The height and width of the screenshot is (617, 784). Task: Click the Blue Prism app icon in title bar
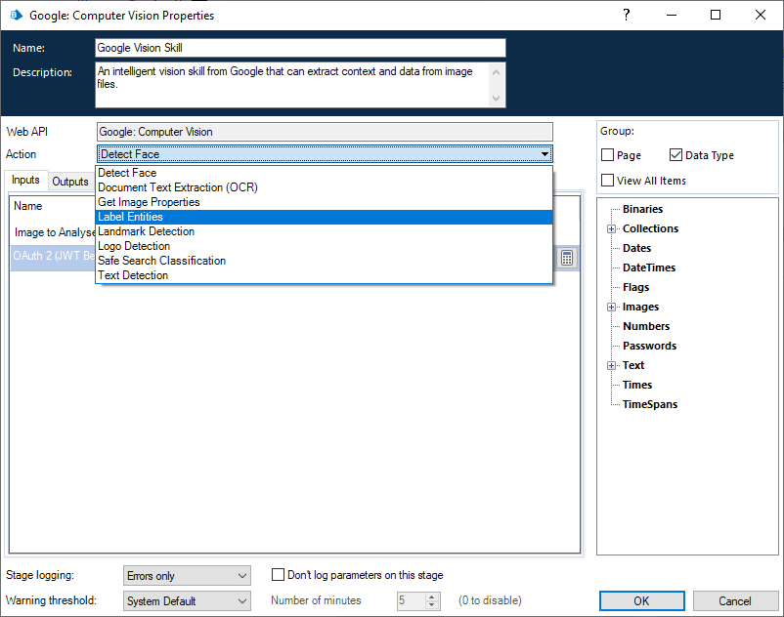point(16,15)
